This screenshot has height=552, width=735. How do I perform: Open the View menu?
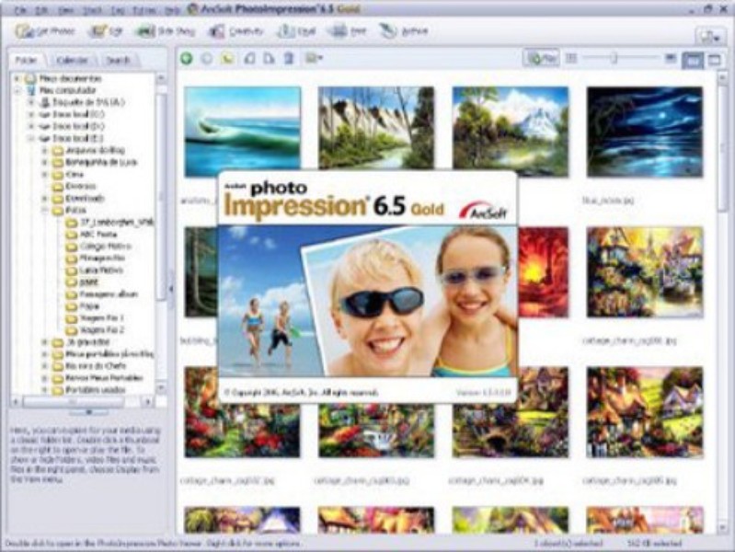pyautogui.click(x=66, y=10)
